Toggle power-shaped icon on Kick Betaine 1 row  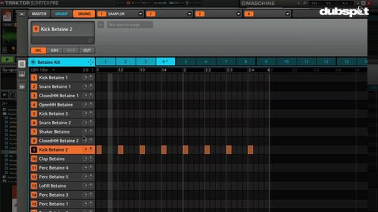[90, 78]
